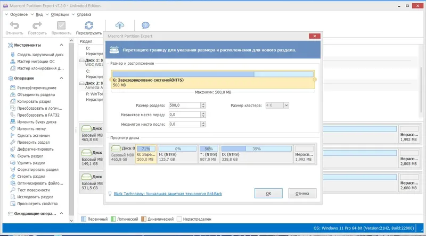
Task: Click the Логический legend color swatch
Action: [113, 219]
